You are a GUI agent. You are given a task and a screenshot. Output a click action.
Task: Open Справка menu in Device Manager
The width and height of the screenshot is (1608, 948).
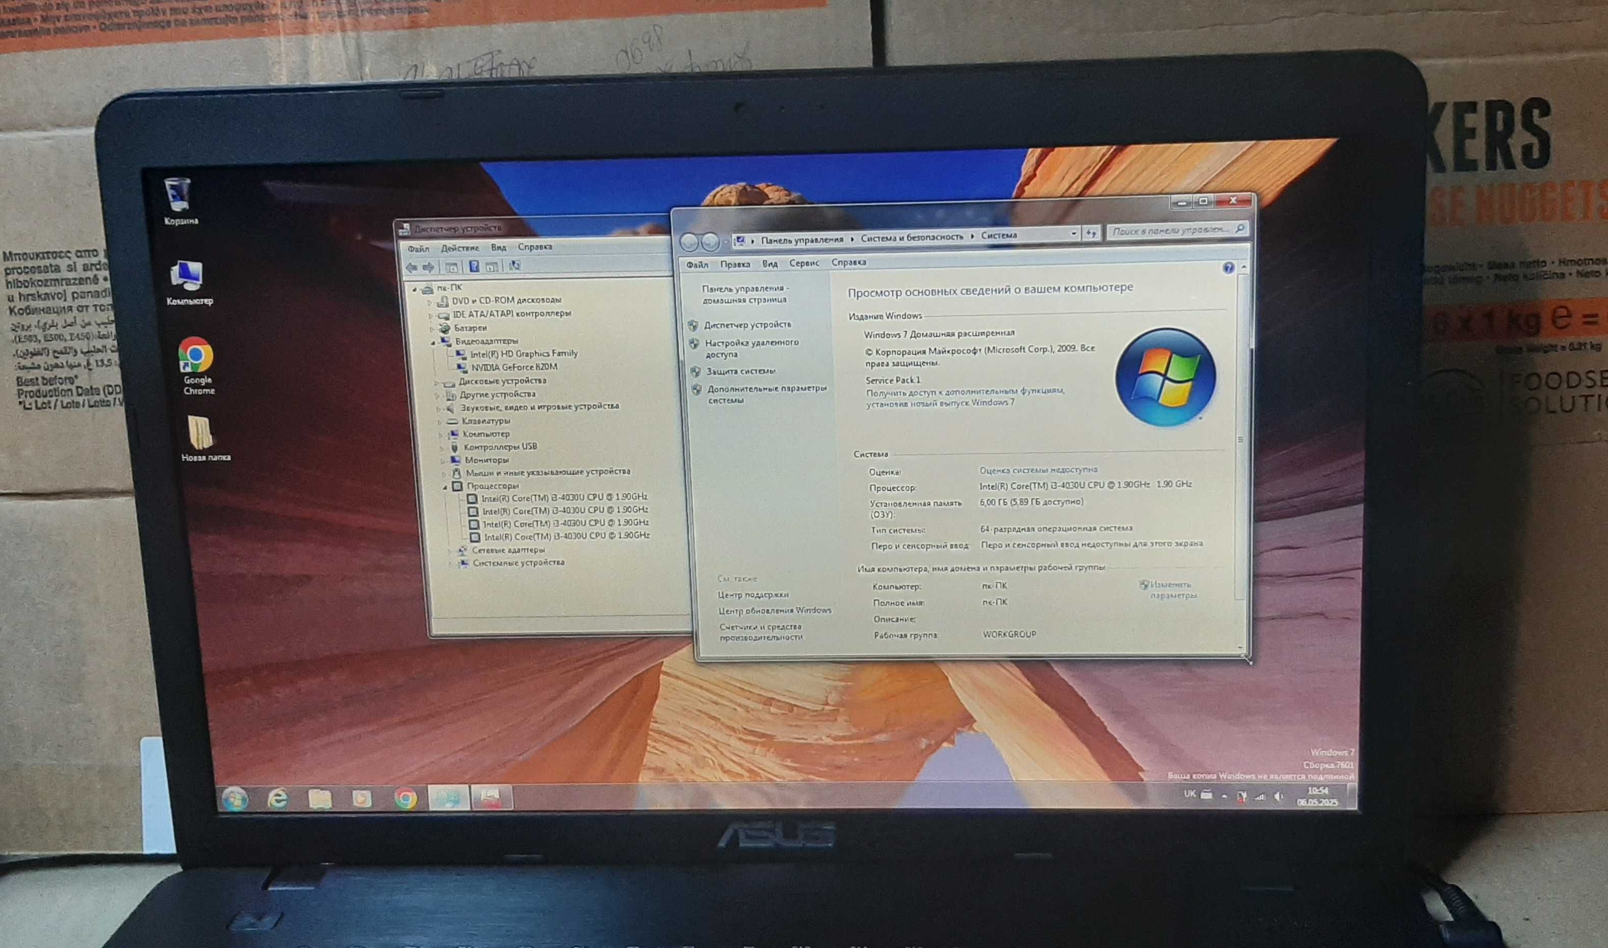click(535, 247)
